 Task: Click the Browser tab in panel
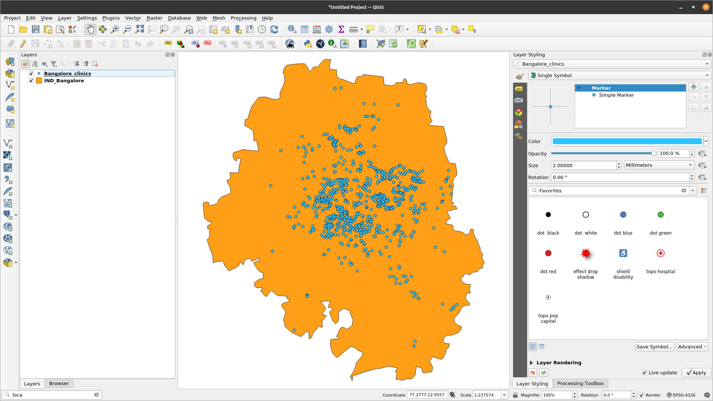[59, 383]
